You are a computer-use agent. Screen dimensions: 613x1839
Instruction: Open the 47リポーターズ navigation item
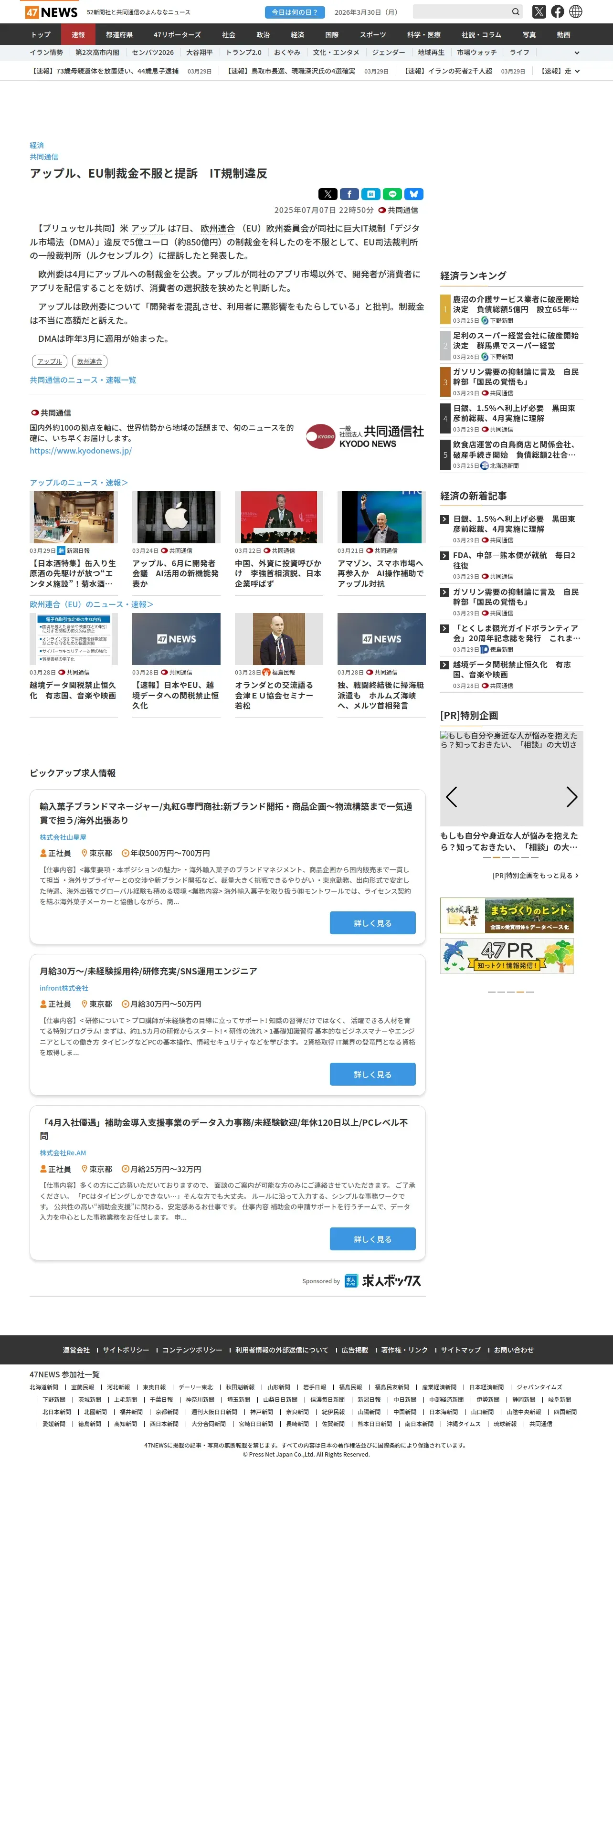[x=177, y=34]
